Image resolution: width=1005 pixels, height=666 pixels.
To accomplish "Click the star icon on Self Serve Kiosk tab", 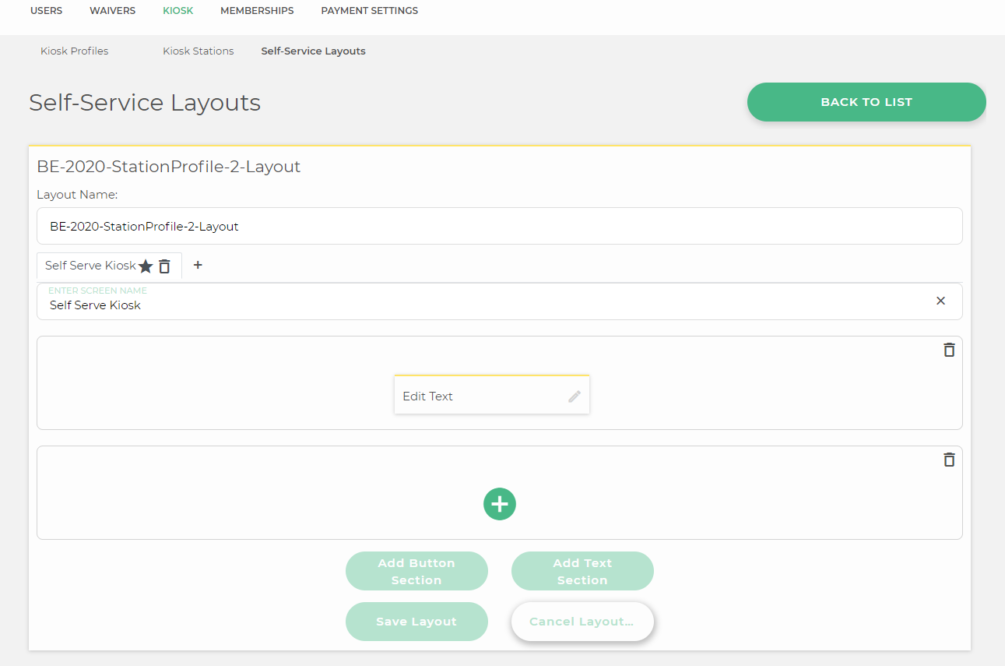I will (x=146, y=266).
